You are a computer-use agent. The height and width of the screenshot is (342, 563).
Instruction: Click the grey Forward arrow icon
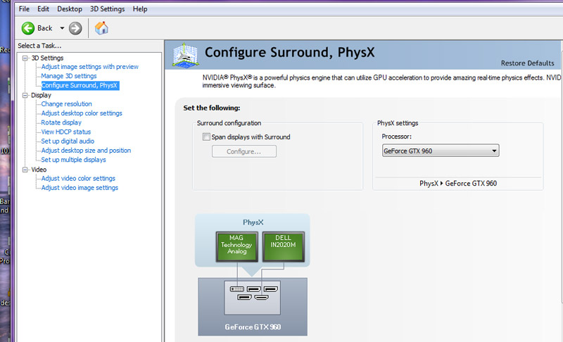[x=75, y=28]
